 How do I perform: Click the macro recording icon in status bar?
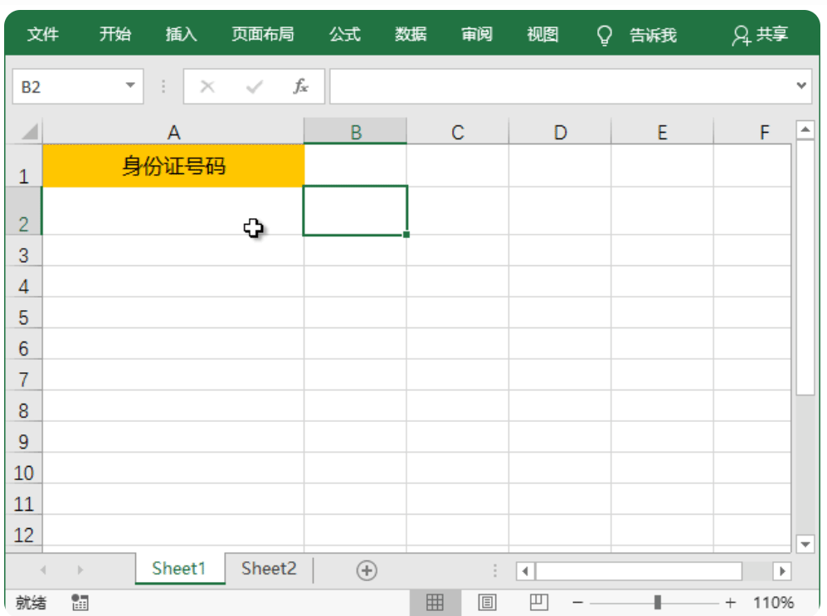click(x=80, y=602)
